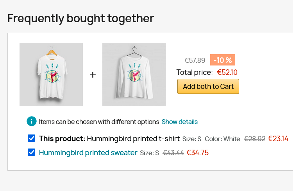This screenshot has width=293, height=191.
Task: Click the plus sign between product images
Action: pos(93,75)
